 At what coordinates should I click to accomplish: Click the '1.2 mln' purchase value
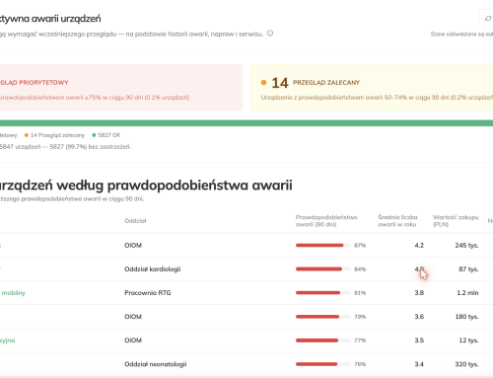click(467, 293)
